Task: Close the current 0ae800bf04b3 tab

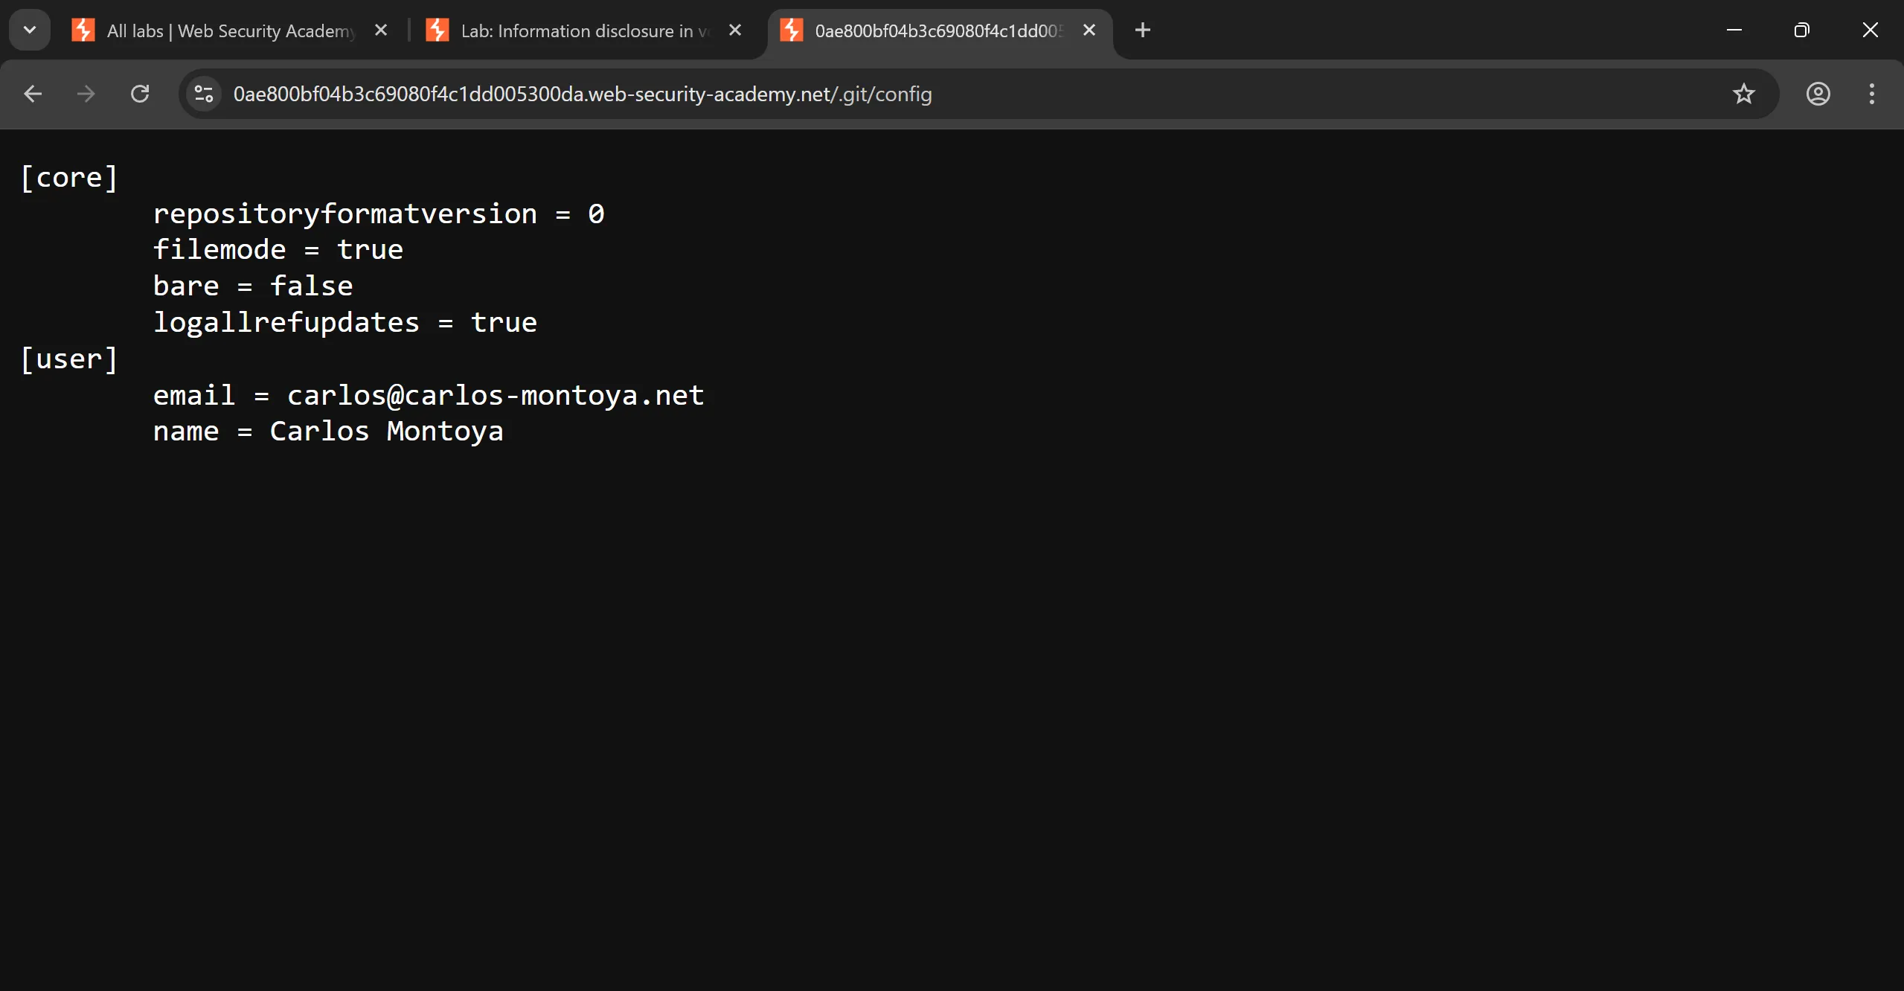Action: tap(1089, 30)
